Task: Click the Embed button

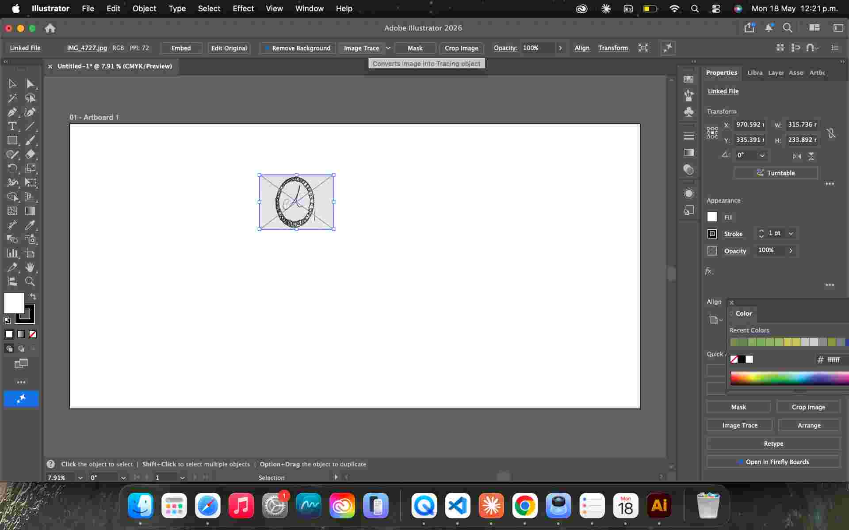Action: pos(181,48)
